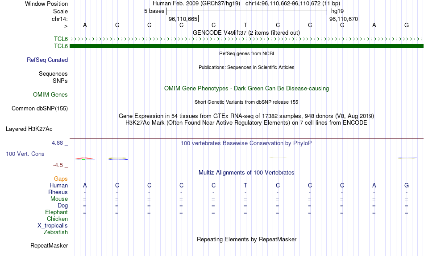The image size is (424, 256).
Task: Select the Scale track label
Action: 60,11
